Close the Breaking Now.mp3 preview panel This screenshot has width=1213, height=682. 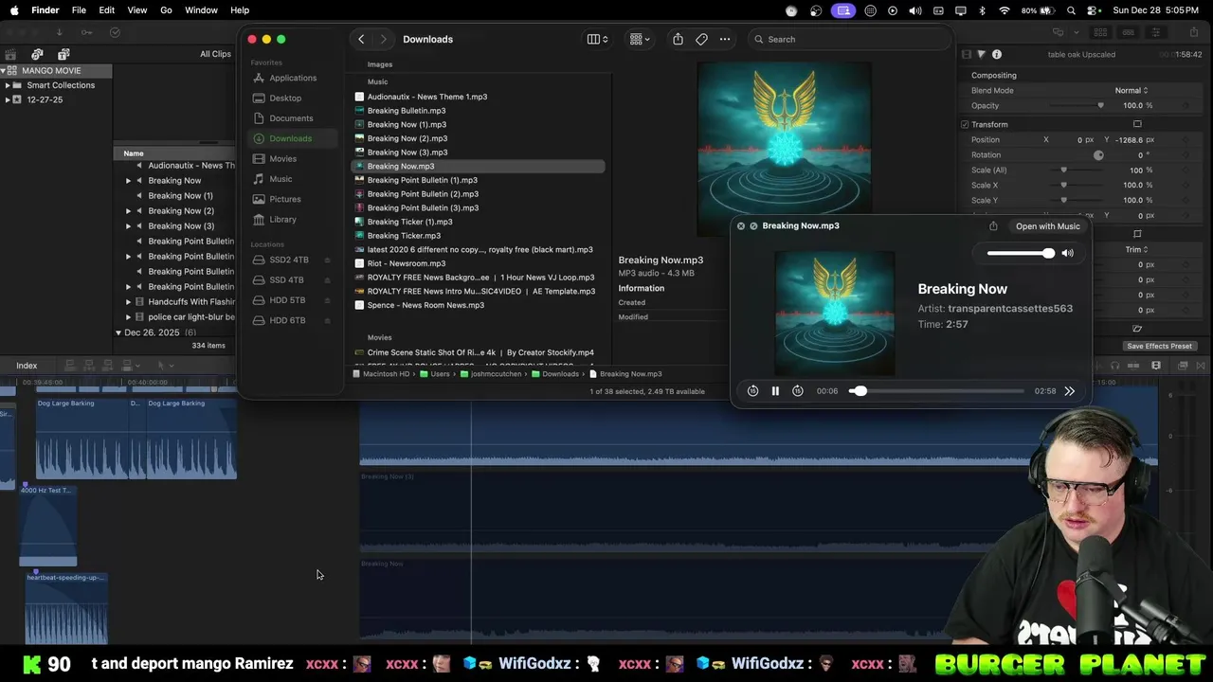click(x=741, y=226)
